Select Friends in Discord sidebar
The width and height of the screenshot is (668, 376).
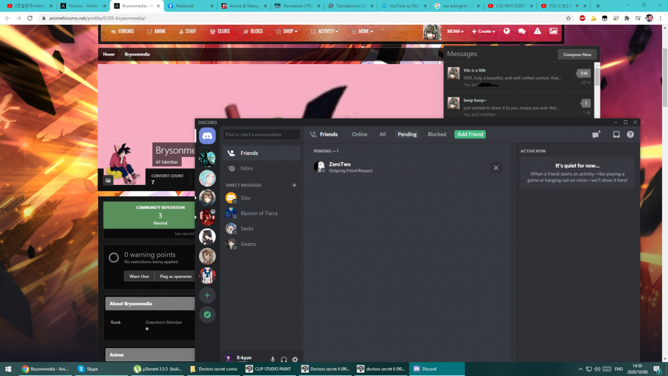click(261, 153)
